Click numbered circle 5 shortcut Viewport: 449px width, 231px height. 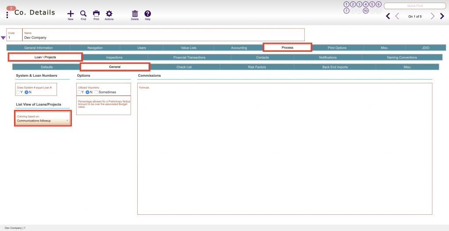[372, 4]
